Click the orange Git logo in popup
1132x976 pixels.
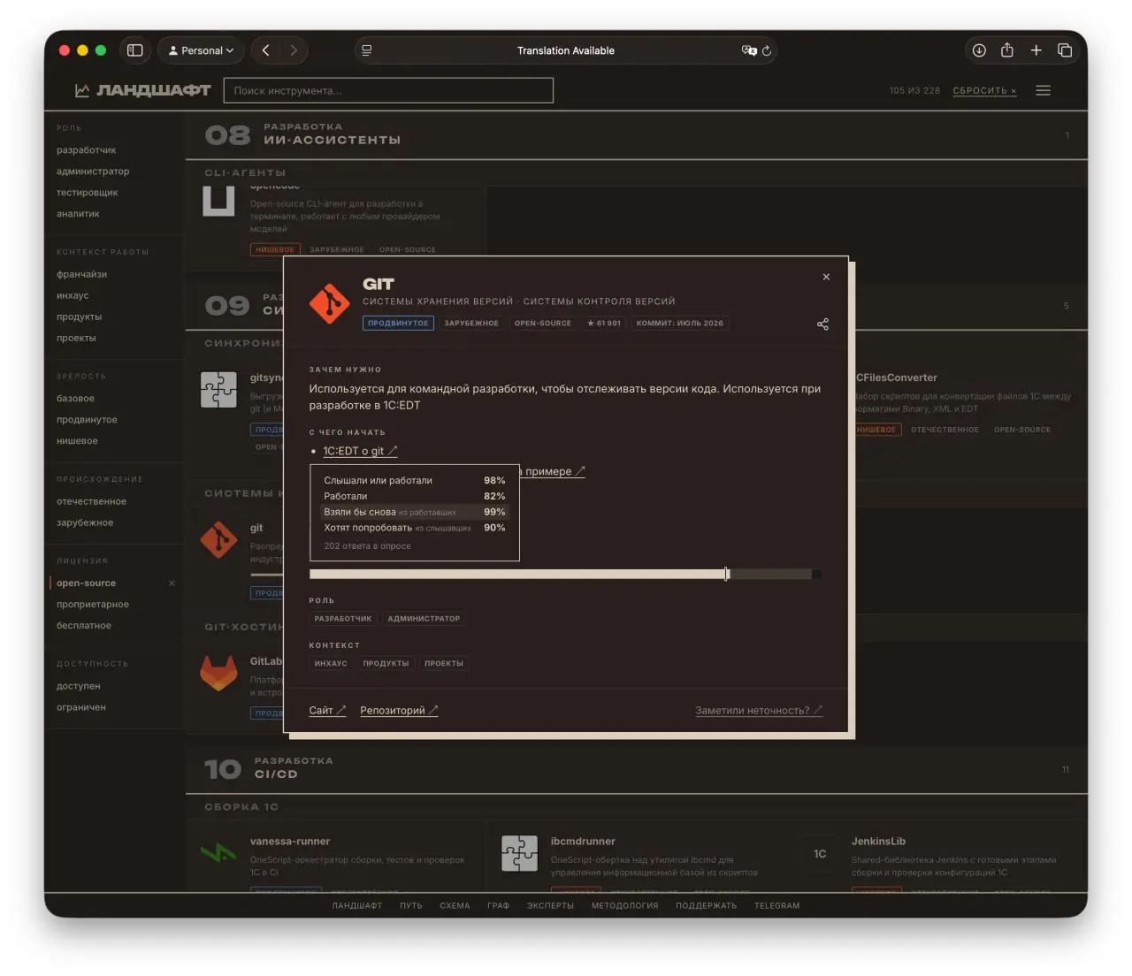point(330,303)
